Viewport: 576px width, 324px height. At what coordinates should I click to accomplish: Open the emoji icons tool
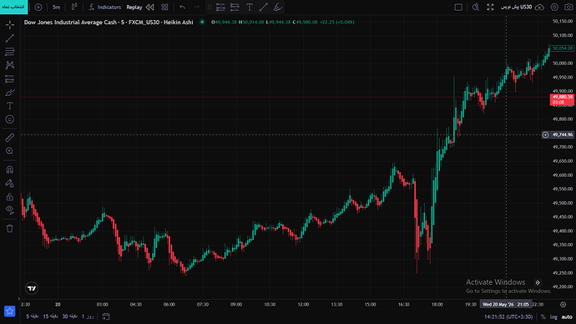coord(10,119)
